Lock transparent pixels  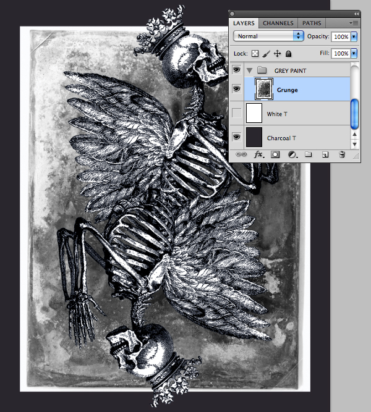click(255, 54)
